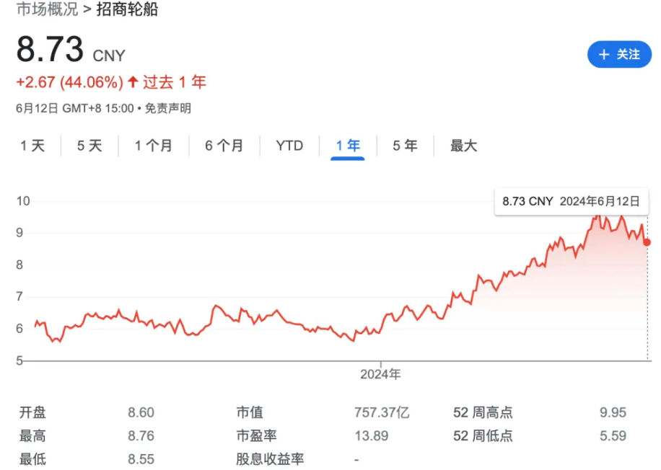This screenshot has height=470, width=661.
Task: Click the 股息收益率 label
Action: (x=270, y=459)
